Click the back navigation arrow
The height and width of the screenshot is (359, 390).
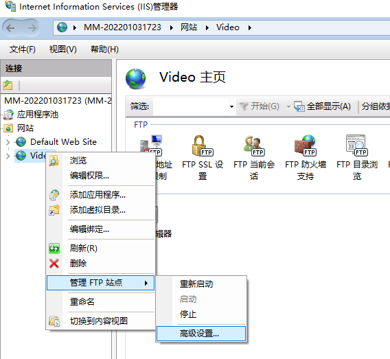tap(10, 28)
